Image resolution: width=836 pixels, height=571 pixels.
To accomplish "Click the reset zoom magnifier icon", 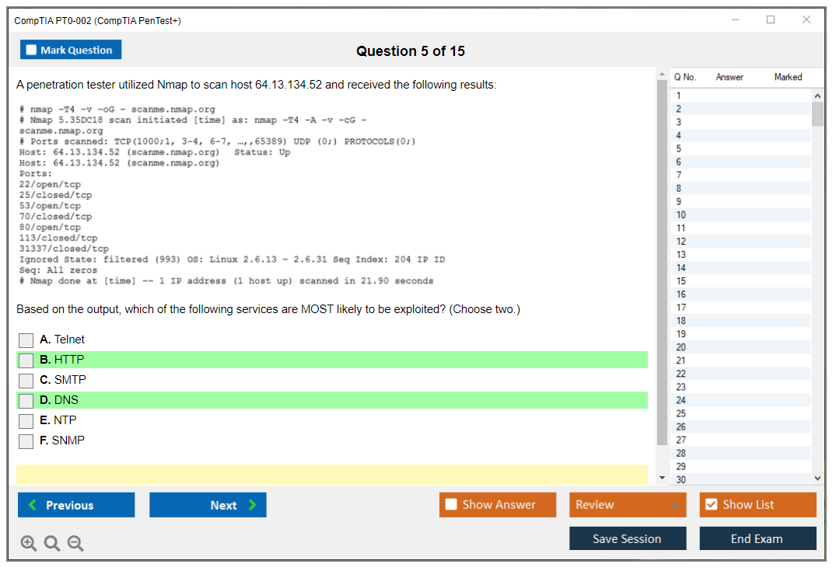I will (52, 544).
